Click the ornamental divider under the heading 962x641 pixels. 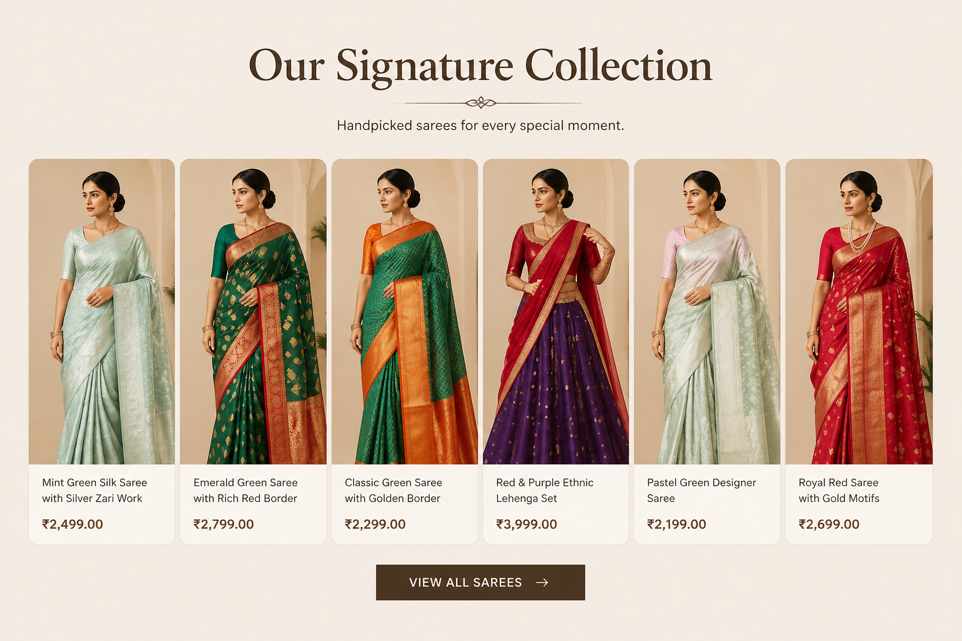(x=481, y=103)
